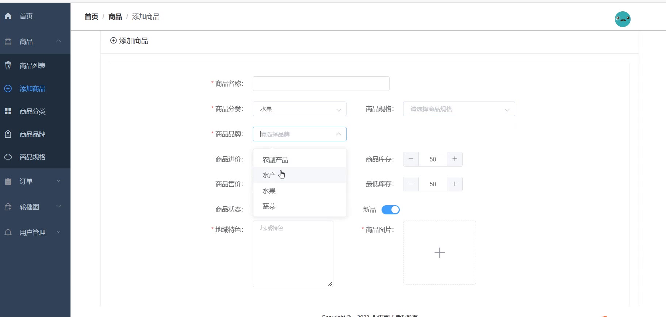This screenshot has width=666, height=317.
Task: Click the plus icon to upload 商品图片
Action: [440, 253]
